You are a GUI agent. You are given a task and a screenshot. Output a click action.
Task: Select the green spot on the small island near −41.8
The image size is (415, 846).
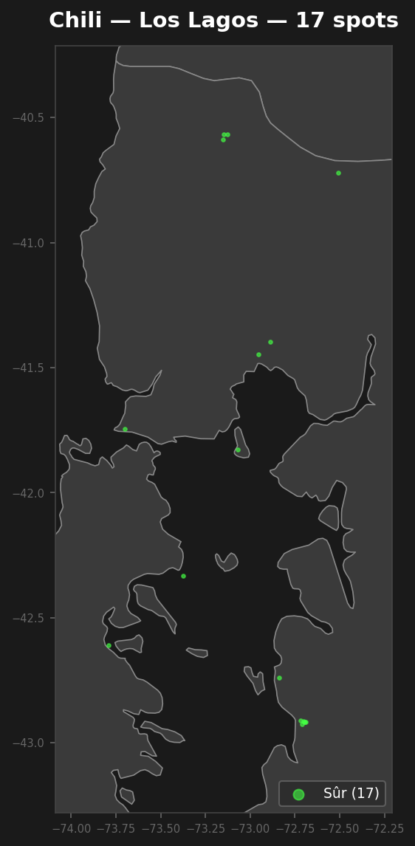[x=238, y=450]
